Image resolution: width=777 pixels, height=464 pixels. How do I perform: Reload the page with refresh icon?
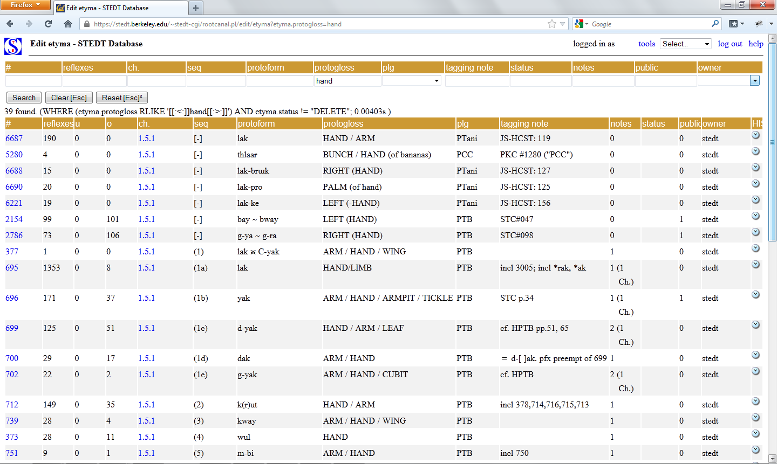[x=49, y=24]
